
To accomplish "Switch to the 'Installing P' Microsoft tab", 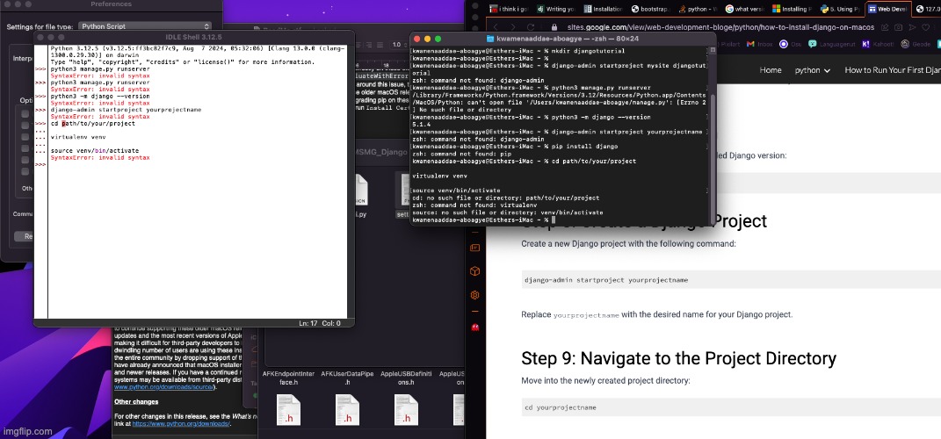I will click(792, 9).
